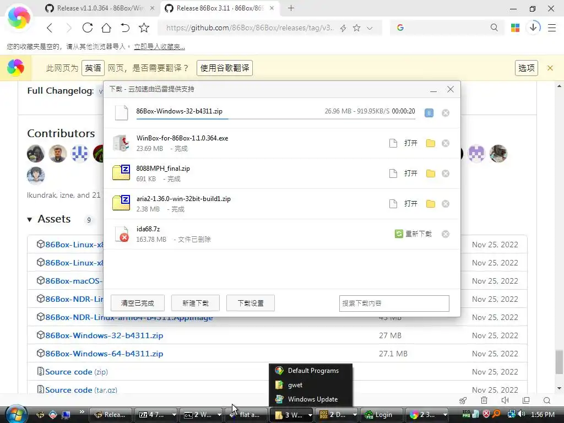This screenshot has width=564, height=423.
Task: Remove aria2 zip entry from download list
Action: [x=445, y=204]
